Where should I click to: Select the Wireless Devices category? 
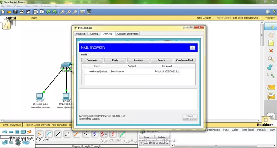point(23,132)
